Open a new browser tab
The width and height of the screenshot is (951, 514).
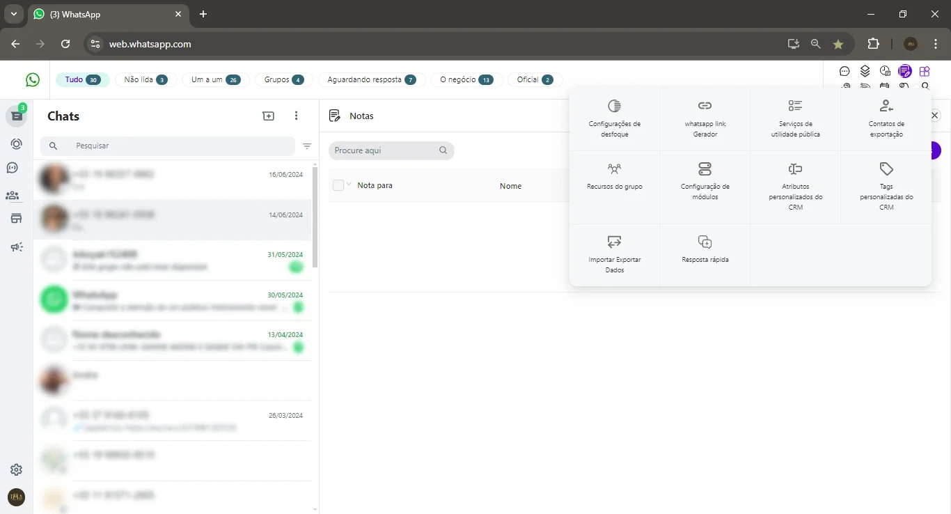tap(203, 14)
